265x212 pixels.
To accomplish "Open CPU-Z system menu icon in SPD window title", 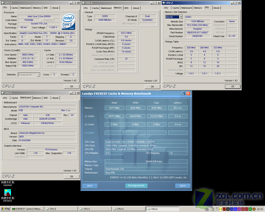I will (164, 3).
